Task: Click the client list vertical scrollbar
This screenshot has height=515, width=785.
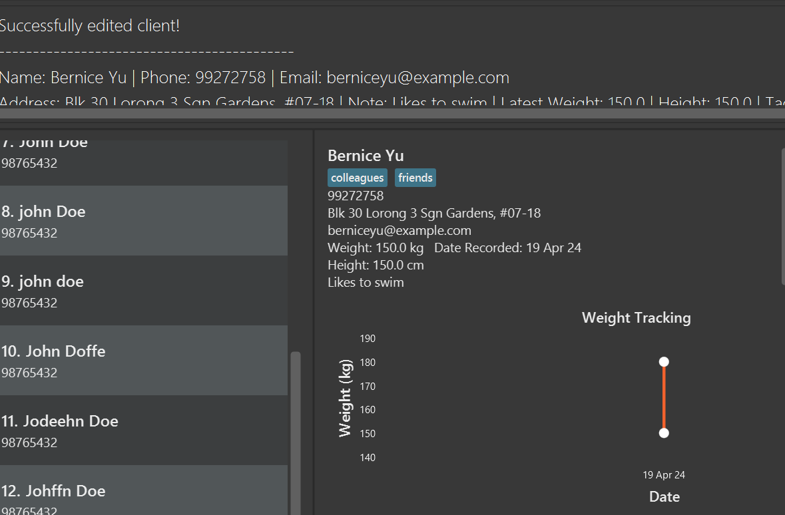Action: pos(296,433)
